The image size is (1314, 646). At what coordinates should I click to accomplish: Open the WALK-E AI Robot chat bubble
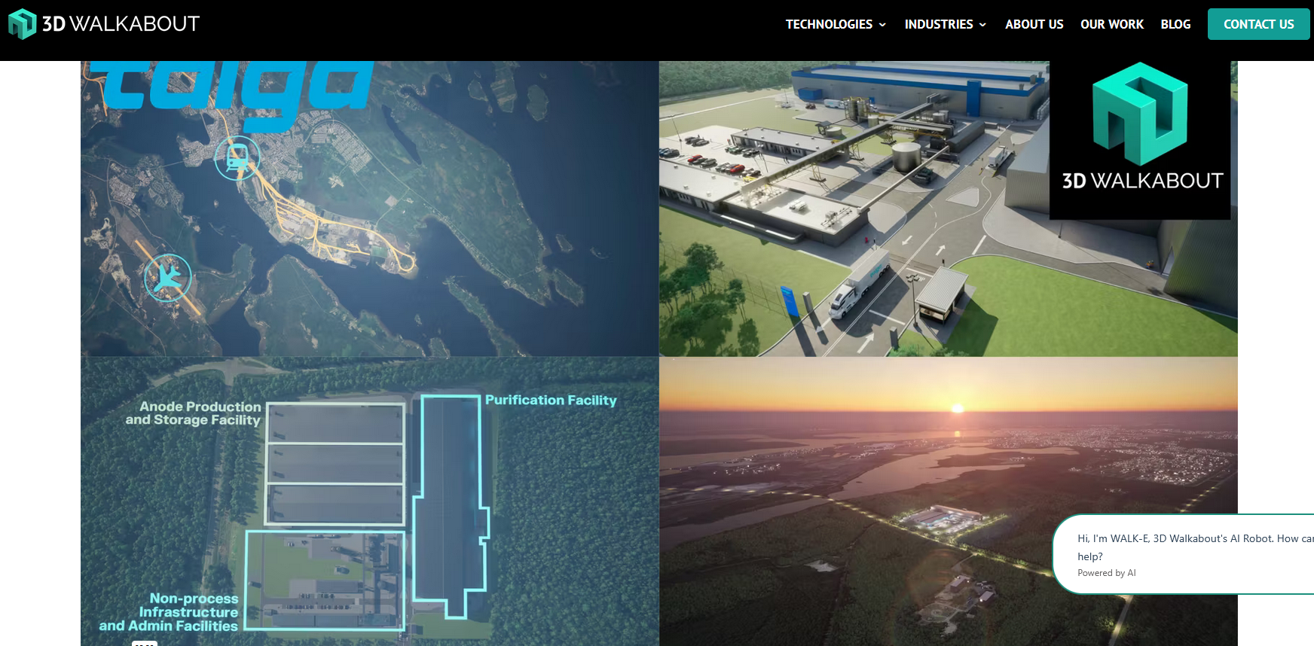[x=1190, y=547]
